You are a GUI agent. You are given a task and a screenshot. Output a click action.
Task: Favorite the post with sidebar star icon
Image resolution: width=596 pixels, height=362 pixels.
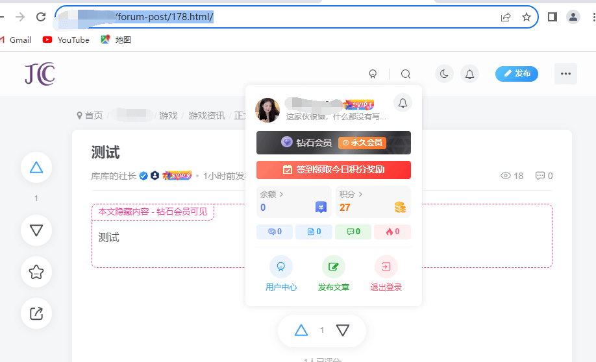[36, 272]
